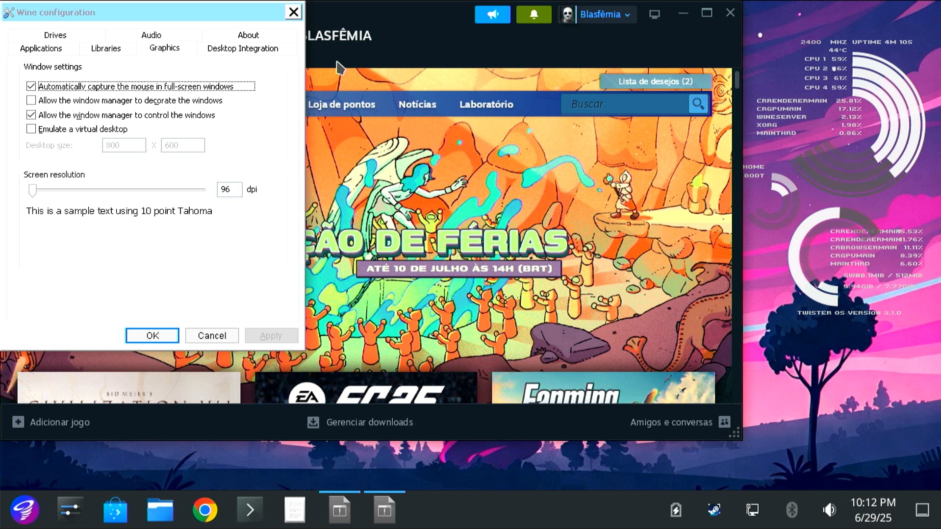This screenshot has height=529, width=941.
Task: Click the Steam store search magnifier
Action: 698,104
